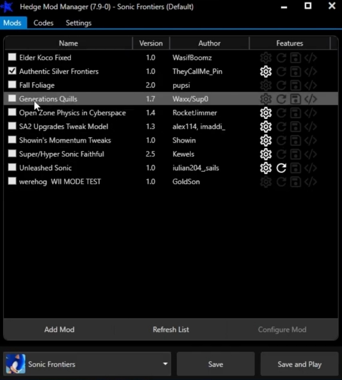Open config gear for SA2 Upgrades Tweak Model

(x=266, y=127)
